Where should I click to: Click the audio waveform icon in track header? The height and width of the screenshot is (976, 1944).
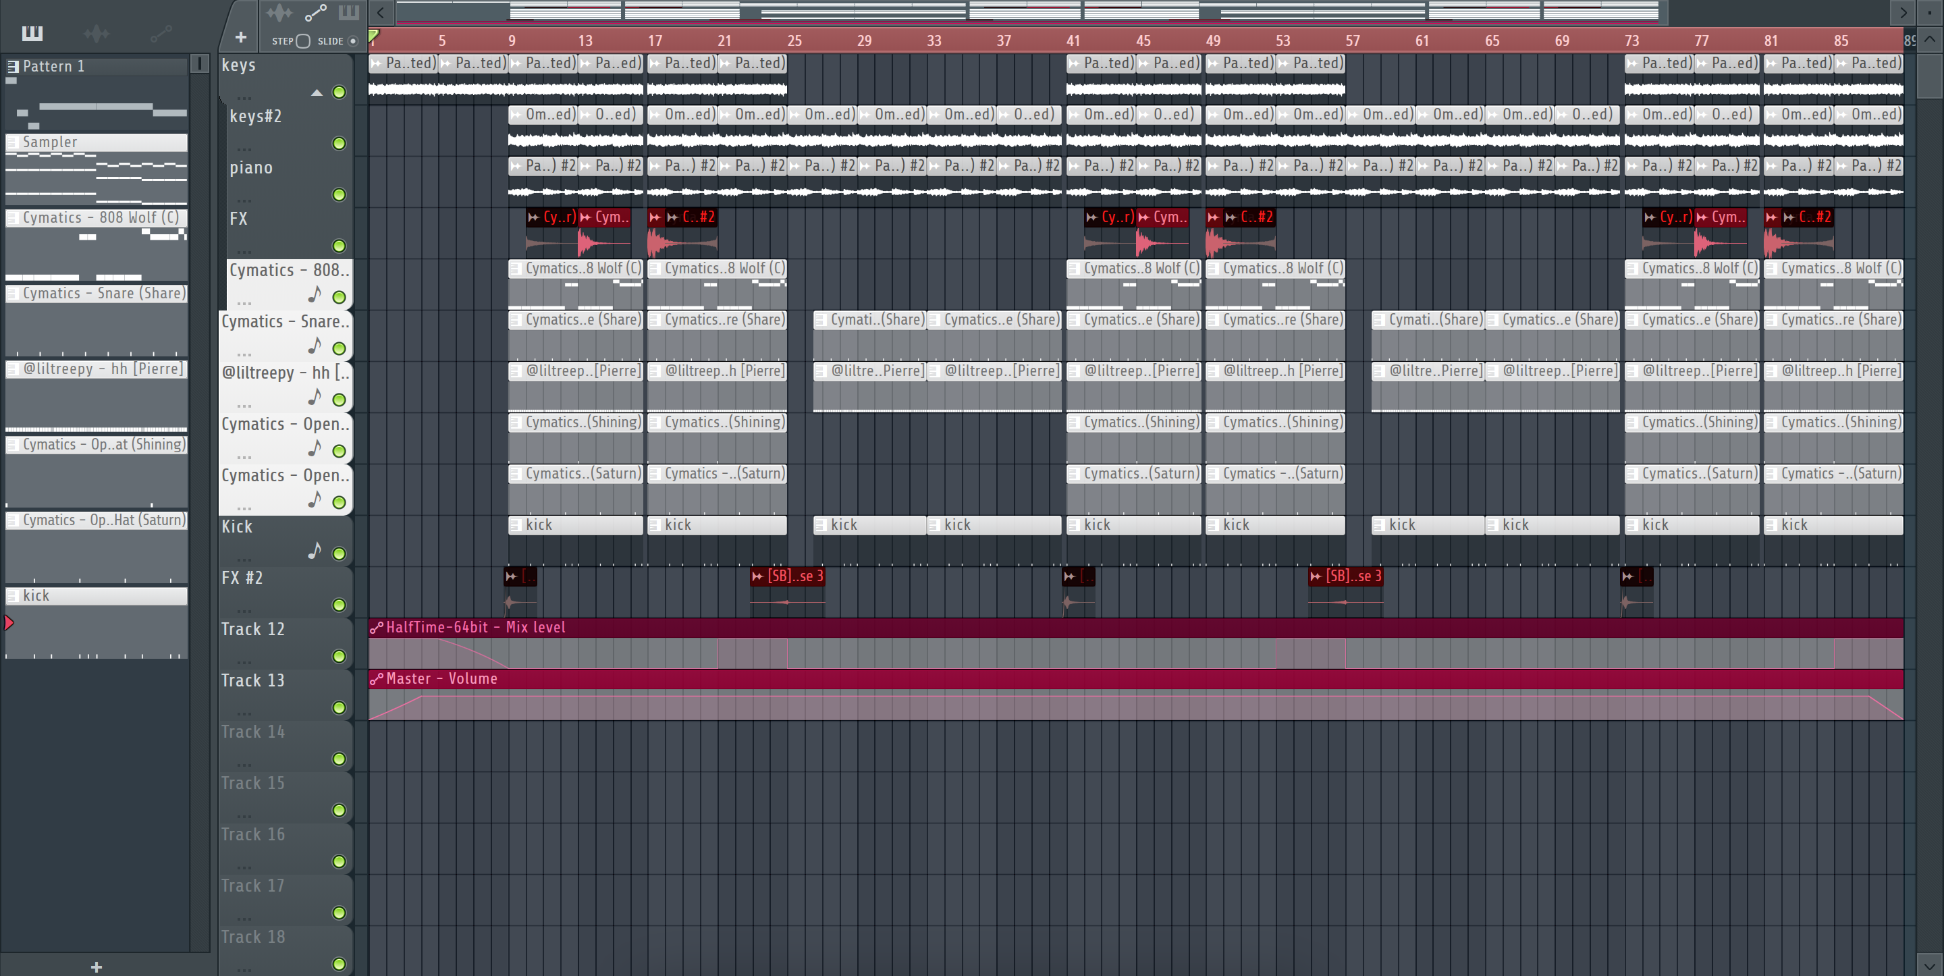(x=279, y=13)
